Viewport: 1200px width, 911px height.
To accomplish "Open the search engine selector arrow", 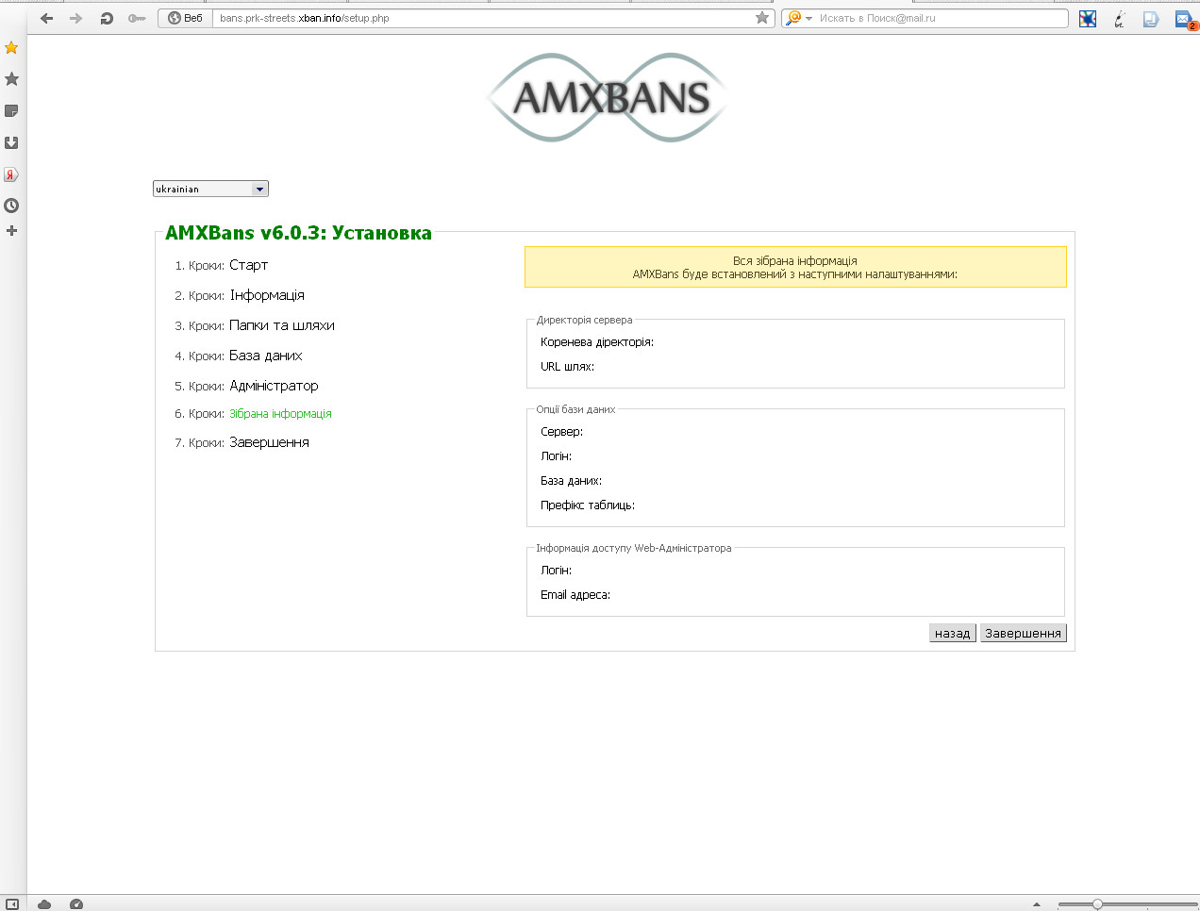I will [808, 19].
